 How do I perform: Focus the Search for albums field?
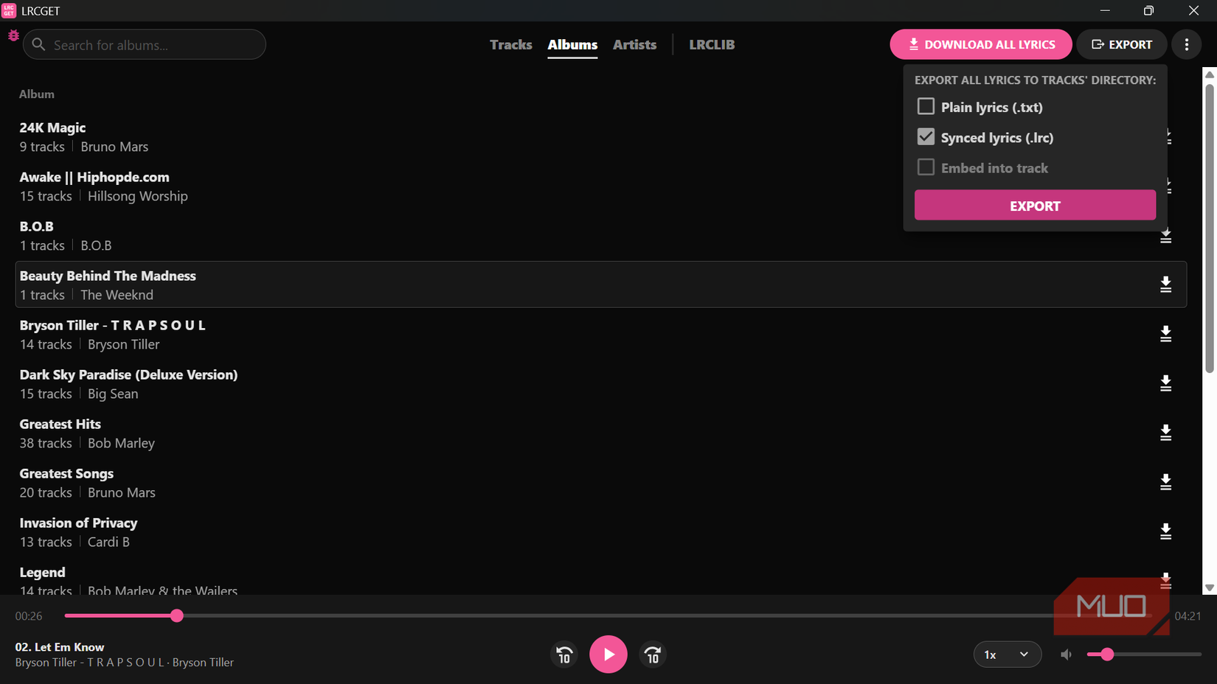click(x=145, y=44)
